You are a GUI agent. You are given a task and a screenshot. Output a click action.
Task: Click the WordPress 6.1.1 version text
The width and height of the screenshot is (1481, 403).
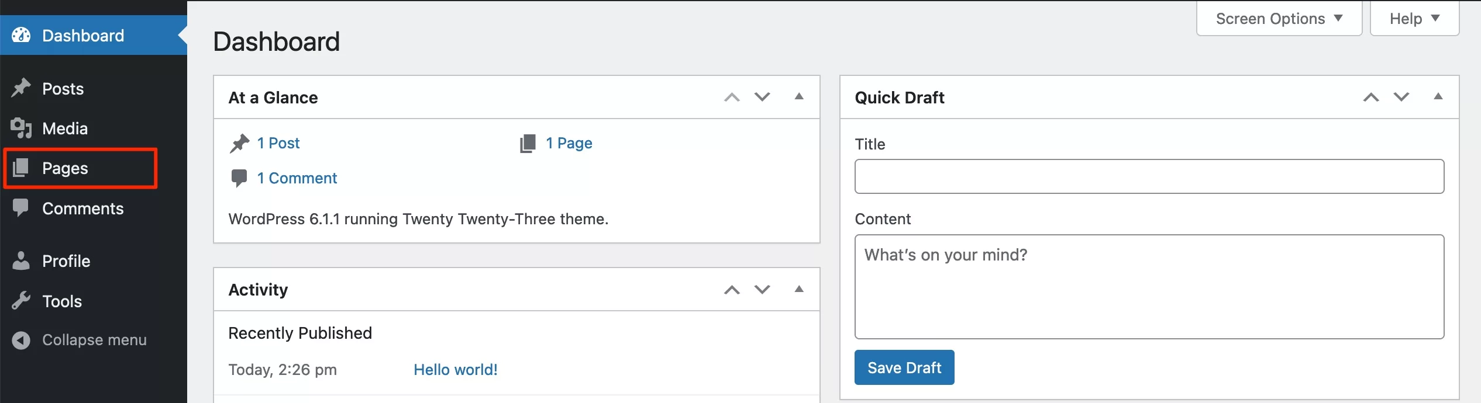tap(418, 219)
